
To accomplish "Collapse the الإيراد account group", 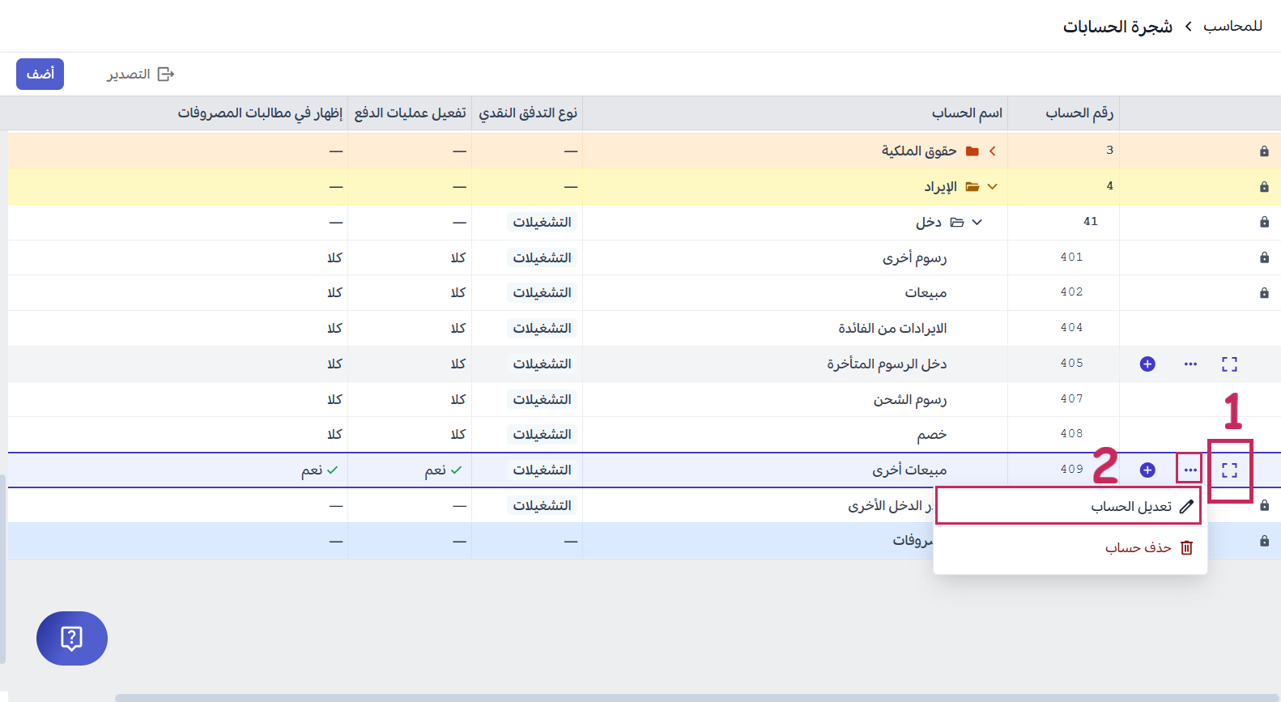I will click(x=992, y=186).
